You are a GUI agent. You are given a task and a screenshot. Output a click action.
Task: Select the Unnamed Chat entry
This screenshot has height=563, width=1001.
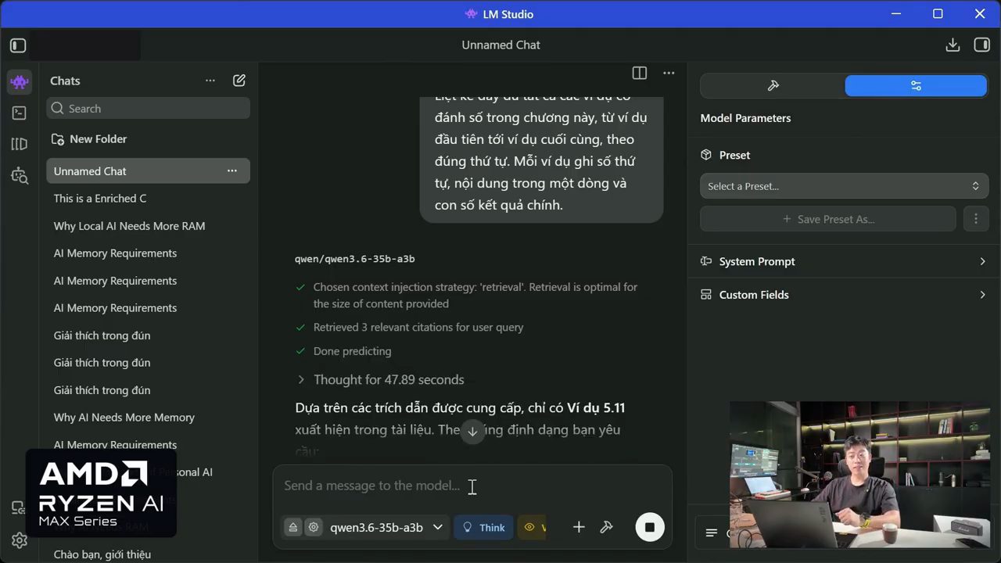point(149,171)
